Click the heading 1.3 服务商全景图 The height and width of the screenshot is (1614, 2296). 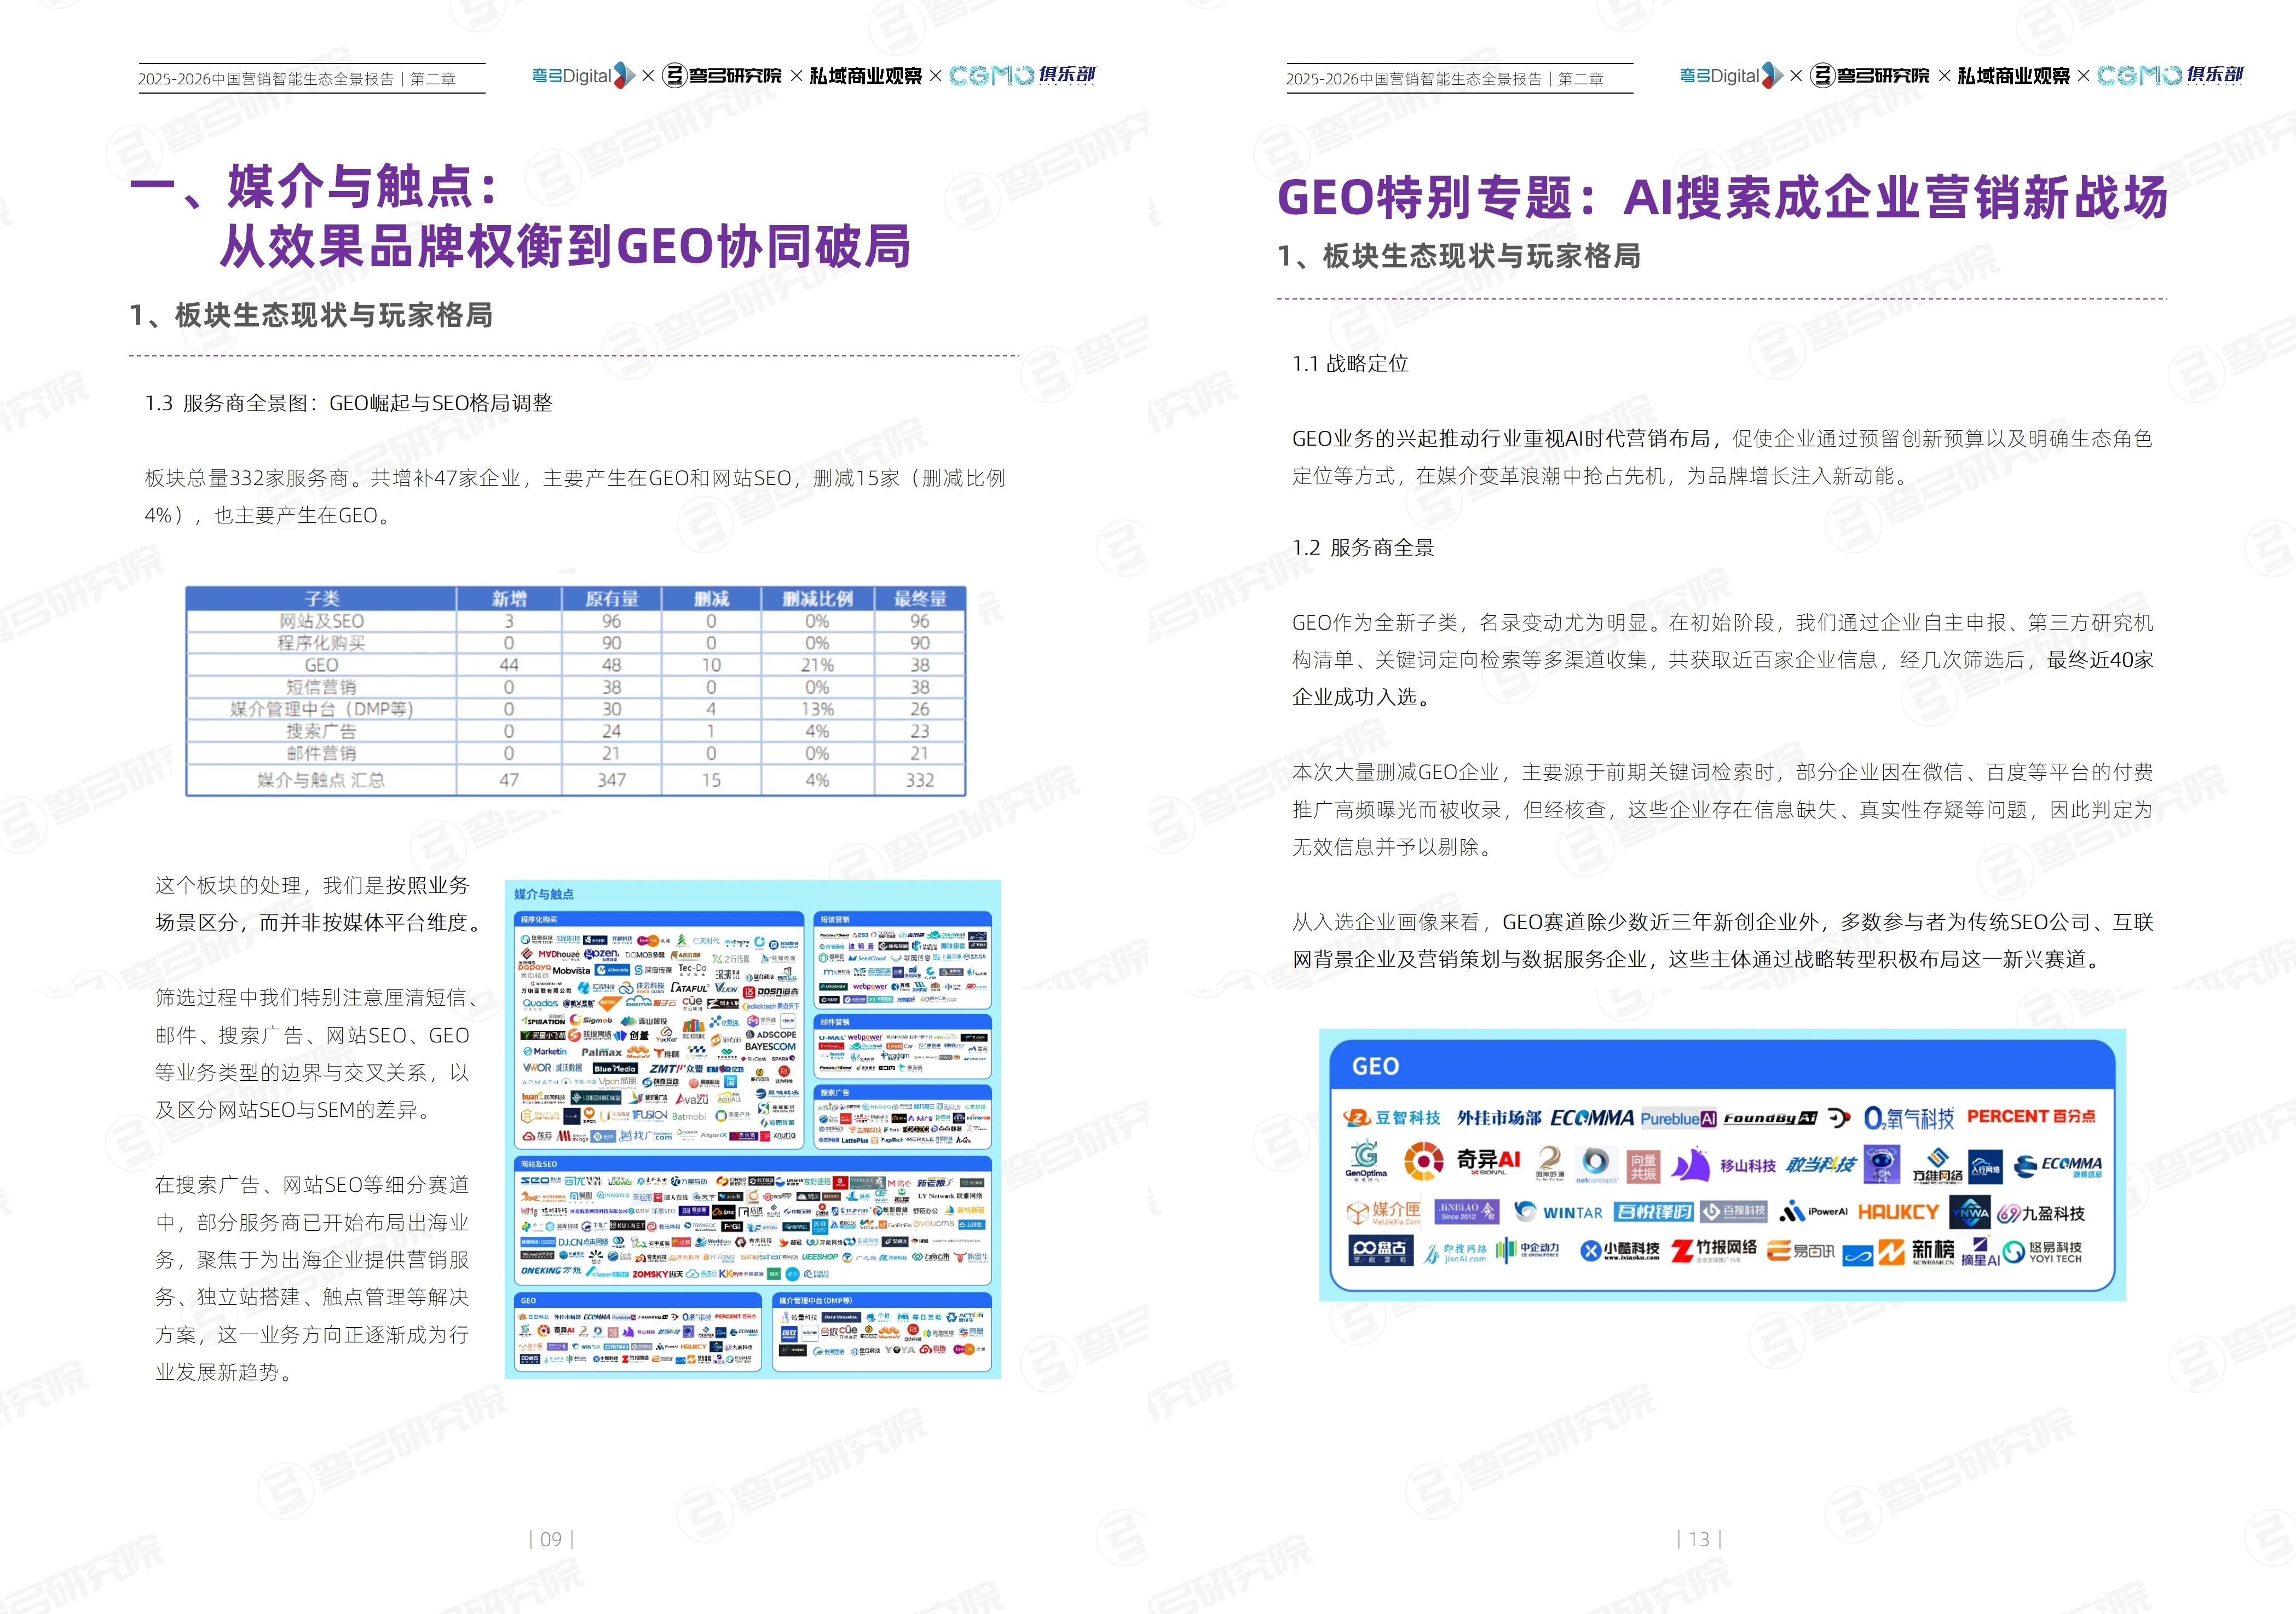(348, 403)
